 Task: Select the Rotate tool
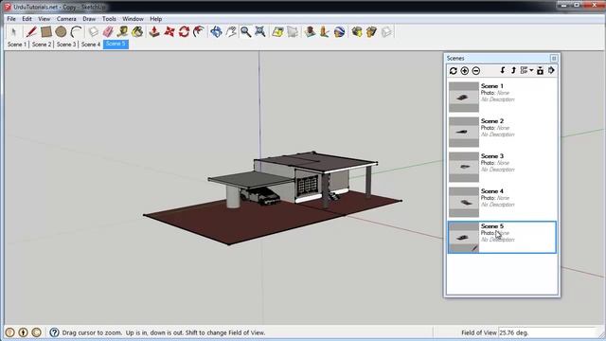tap(184, 32)
